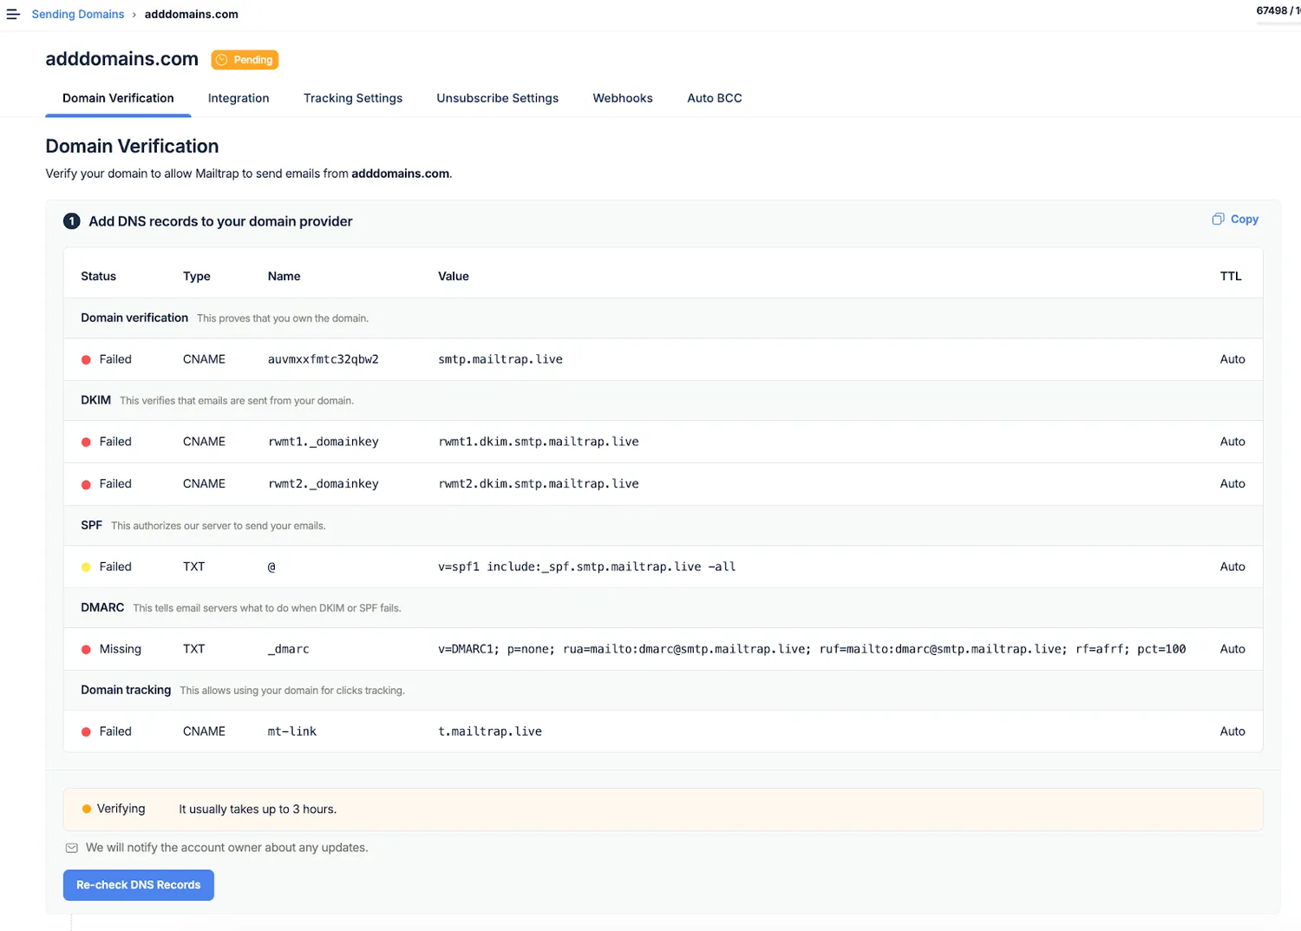The height and width of the screenshot is (931, 1301).
Task: Select the mt-link record name
Action: [292, 731]
